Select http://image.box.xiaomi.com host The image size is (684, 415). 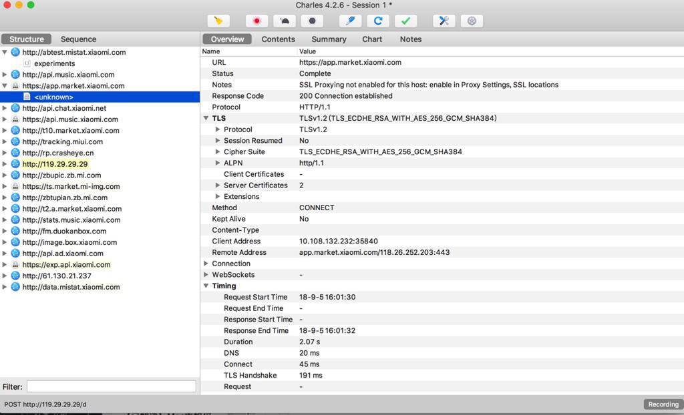coord(69,242)
